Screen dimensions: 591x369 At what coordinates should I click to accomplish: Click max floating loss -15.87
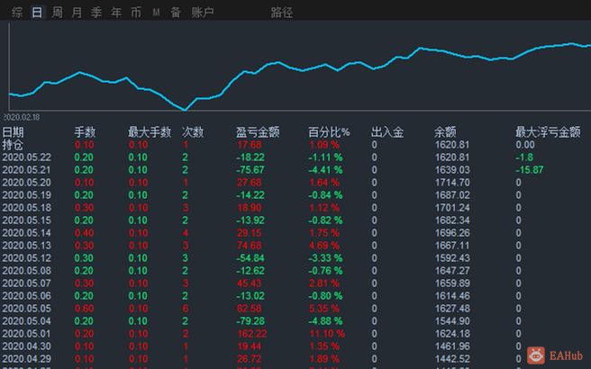[530, 170]
